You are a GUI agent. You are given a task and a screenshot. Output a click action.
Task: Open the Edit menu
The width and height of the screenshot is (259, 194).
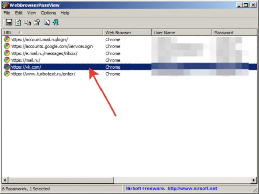tap(19, 13)
